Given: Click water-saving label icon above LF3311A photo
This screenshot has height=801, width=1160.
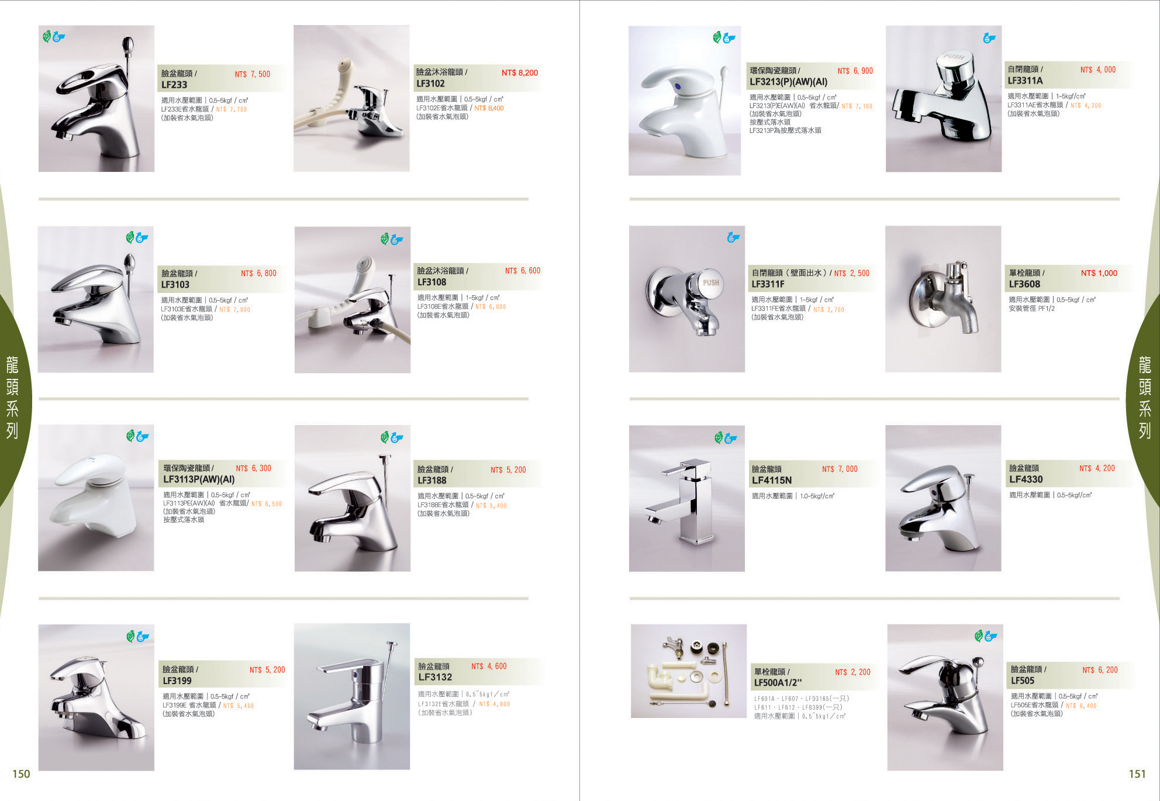Looking at the screenshot, I should coord(989,38).
